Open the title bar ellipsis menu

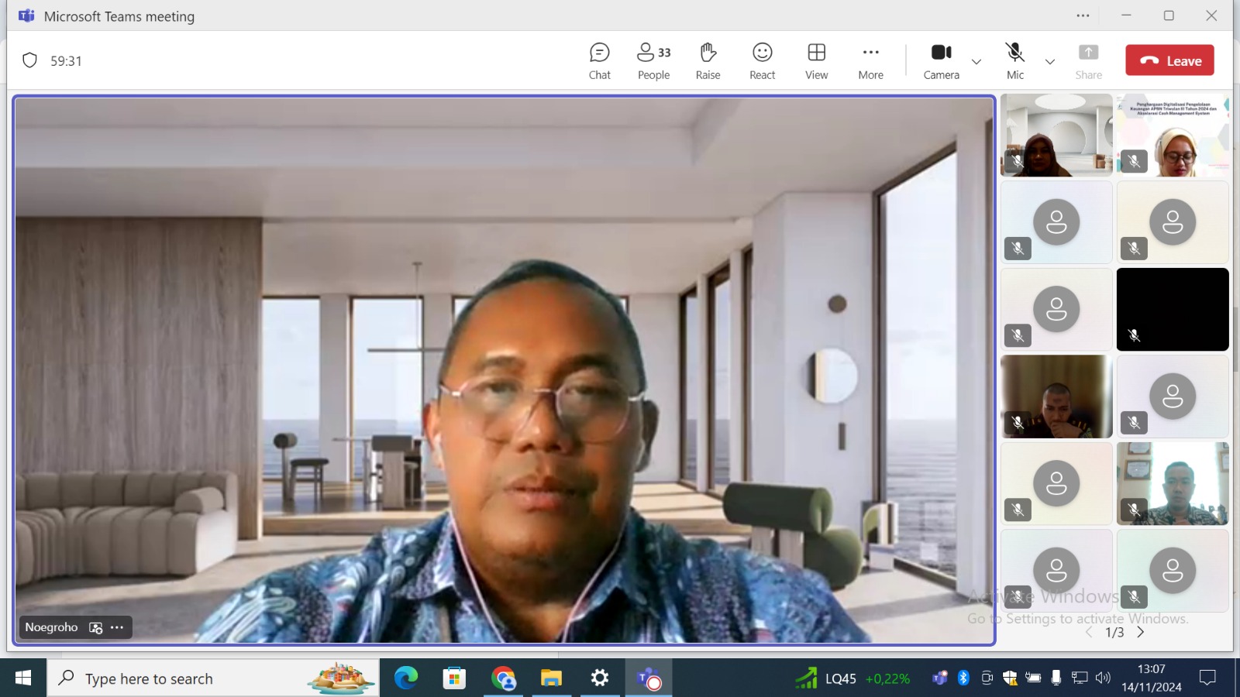[1083, 15]
